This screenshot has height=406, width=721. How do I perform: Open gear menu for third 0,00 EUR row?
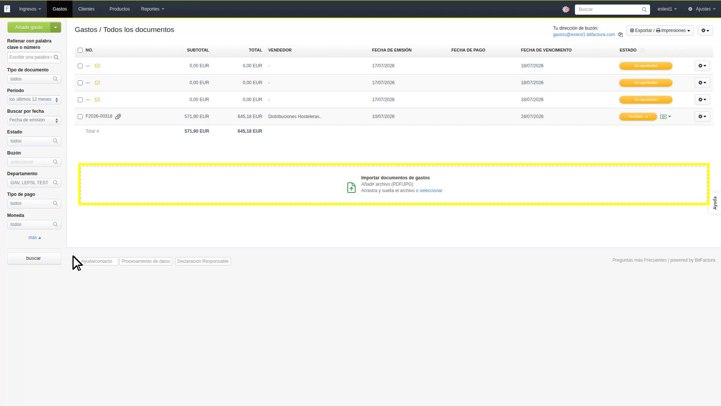pyautogui.click(x=702, y=100)
